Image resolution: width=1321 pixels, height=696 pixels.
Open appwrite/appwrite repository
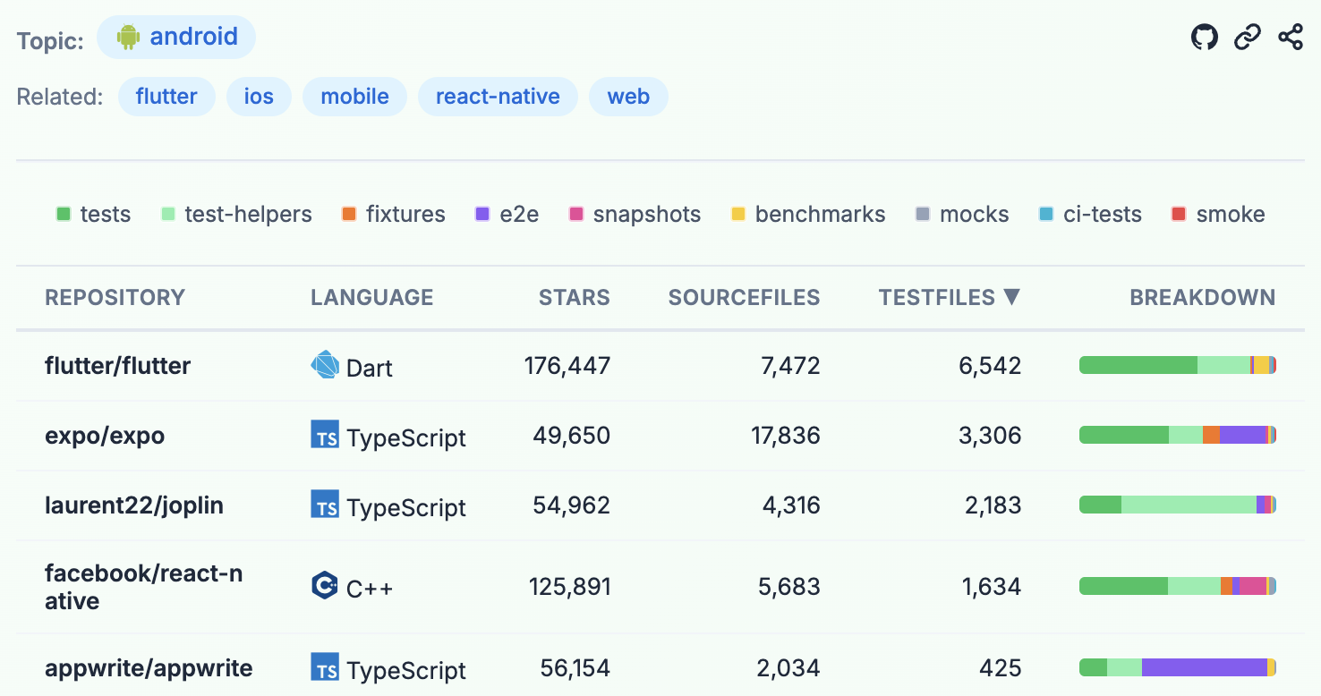(x=149, y=668)
